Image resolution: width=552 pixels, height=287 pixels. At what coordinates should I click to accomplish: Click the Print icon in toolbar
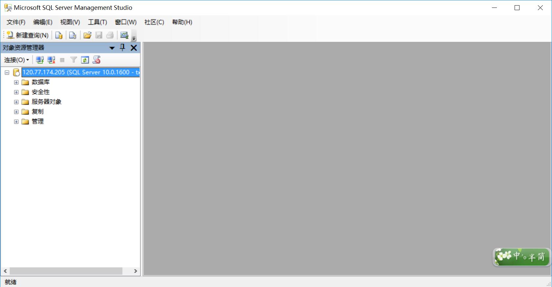point(110,35)
